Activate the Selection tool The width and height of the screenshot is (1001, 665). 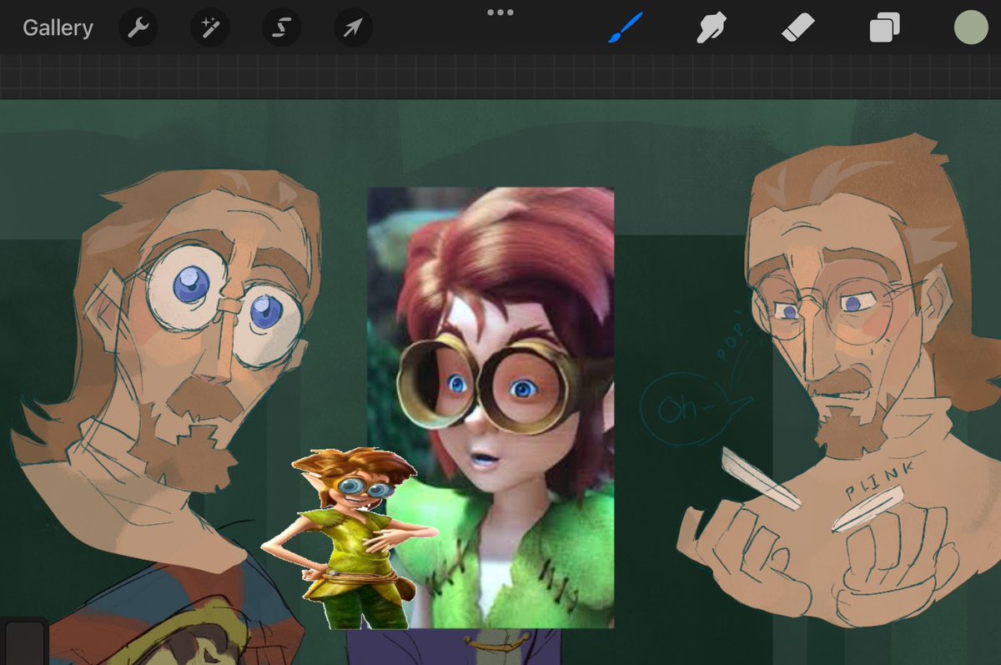[281, 29]
